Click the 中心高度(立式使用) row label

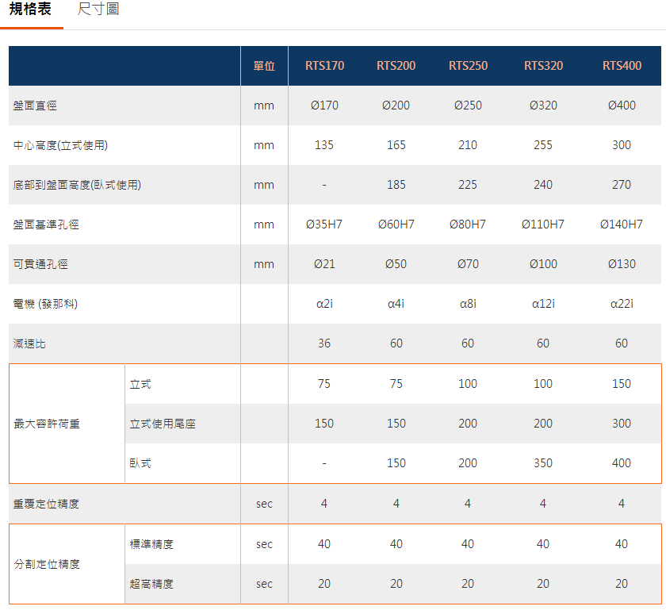click(60, 145)
